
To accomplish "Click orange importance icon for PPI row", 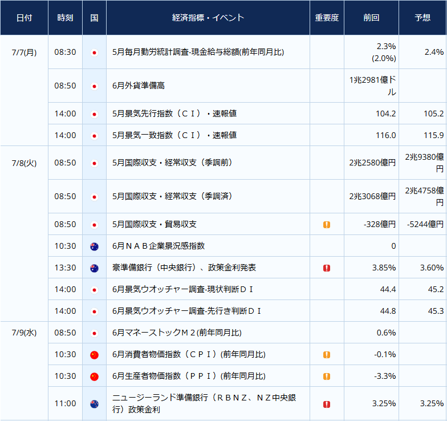I will (327, 377).
